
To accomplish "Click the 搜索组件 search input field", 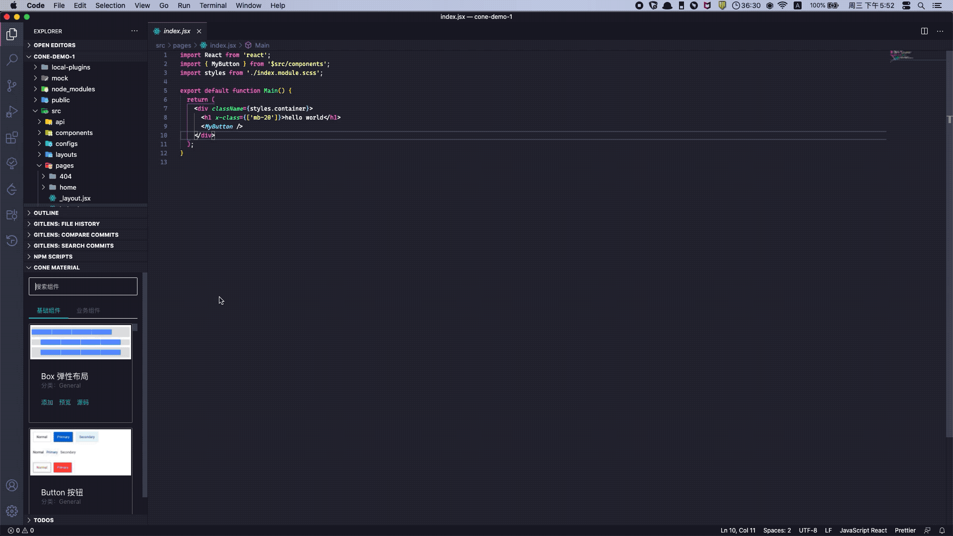I will (83, 286).
